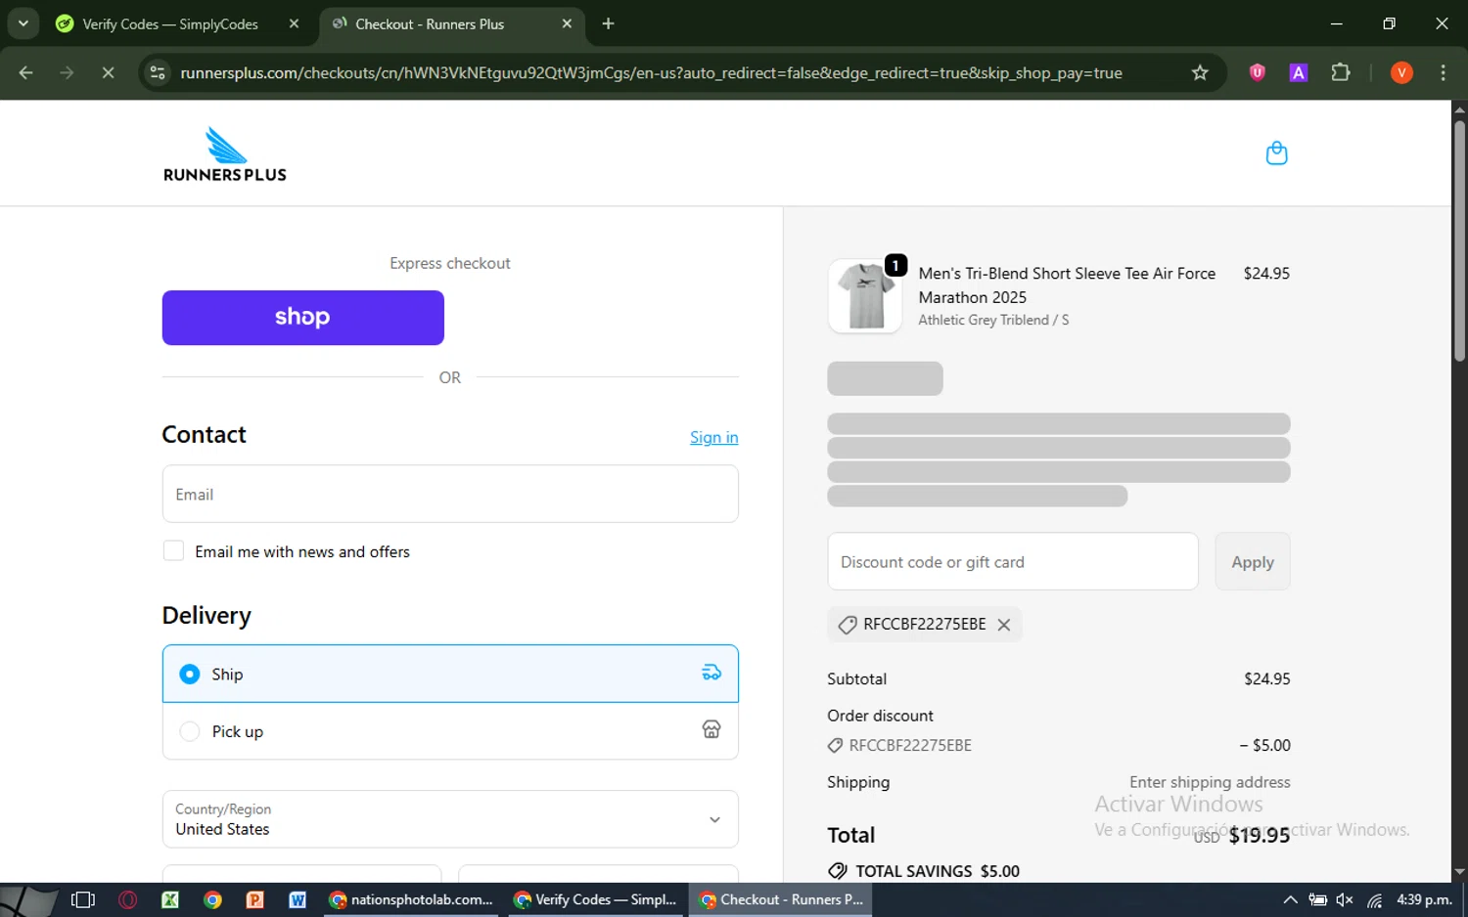Open a new browser tab
Screen dimensions: 1468x917
tap(608, 23)
